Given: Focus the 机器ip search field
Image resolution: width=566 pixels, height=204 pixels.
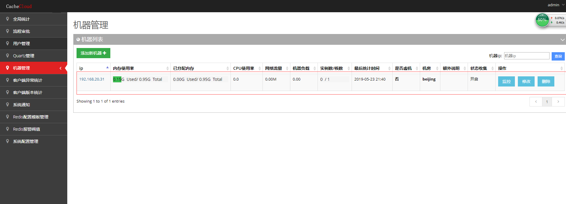Looking at the screenshot, I should (x=527, y=56).
